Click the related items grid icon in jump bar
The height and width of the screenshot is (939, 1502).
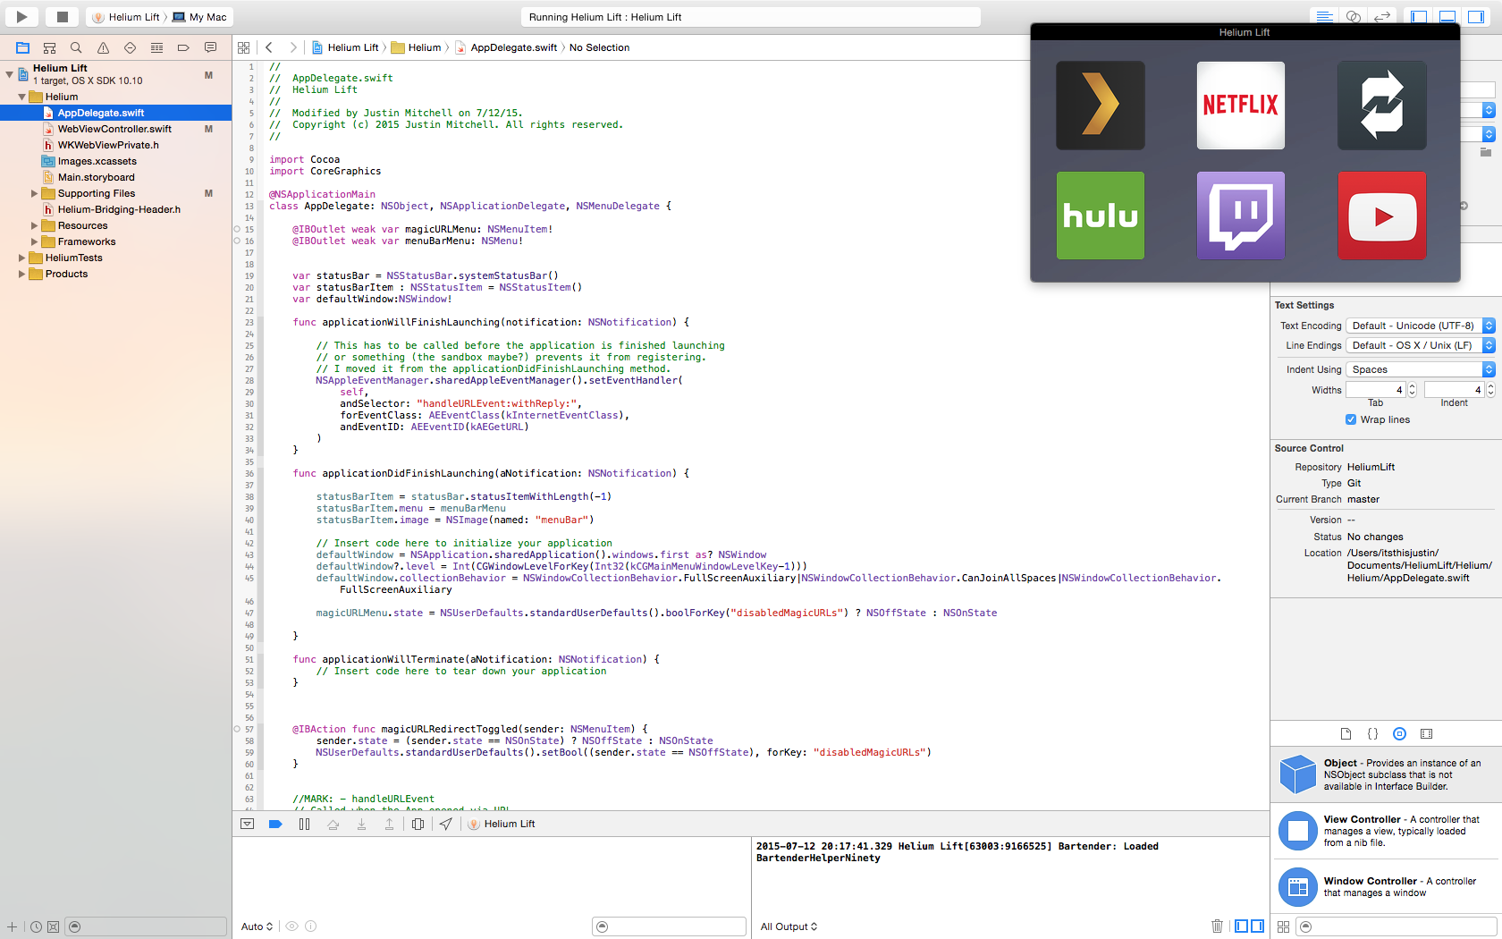244,47
